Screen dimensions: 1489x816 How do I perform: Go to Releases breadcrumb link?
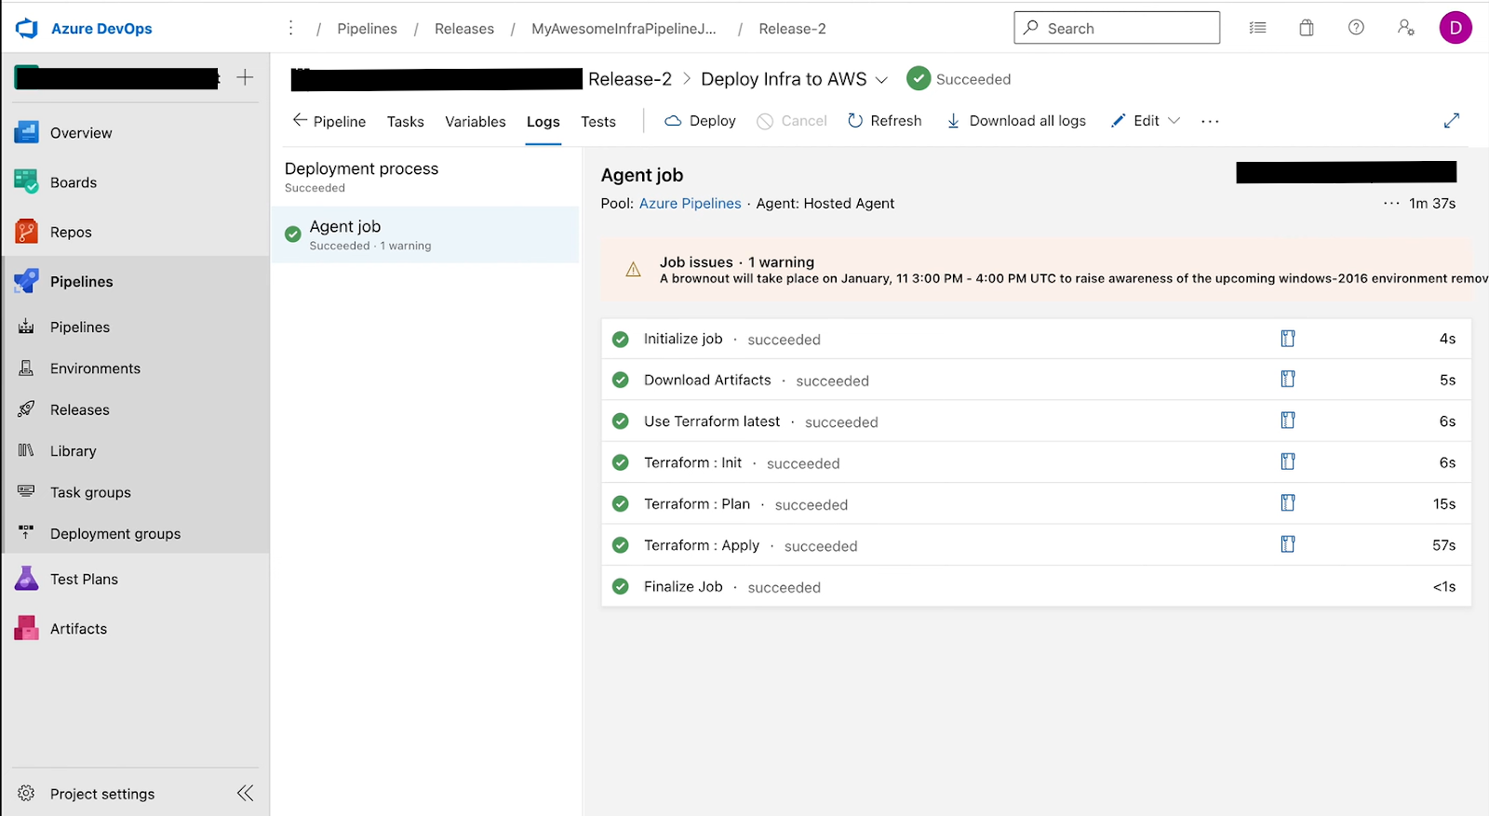[464, 29]
